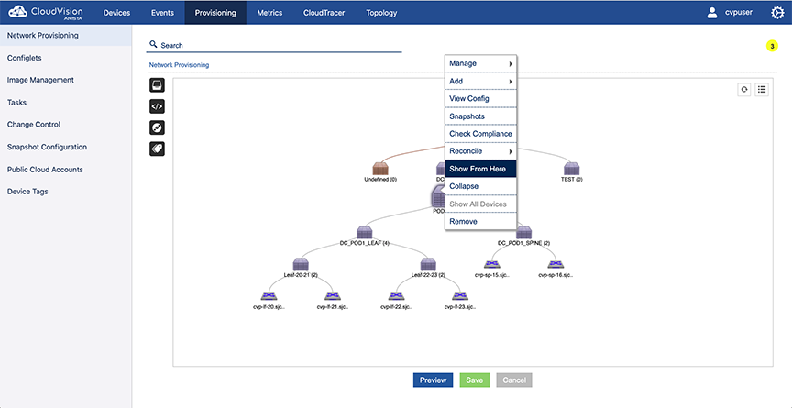The width and height of the screenshot is (792, 408).
Task: Open the Topology tab
Action: coord(381,13)
